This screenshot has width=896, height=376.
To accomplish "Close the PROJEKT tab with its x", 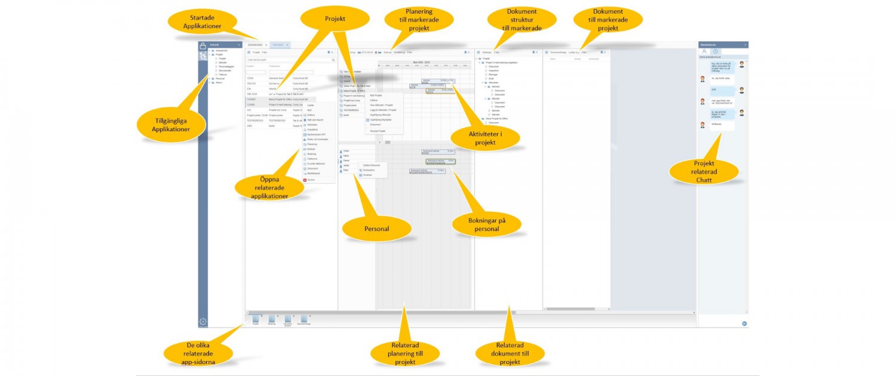I will tap(287, 45).
